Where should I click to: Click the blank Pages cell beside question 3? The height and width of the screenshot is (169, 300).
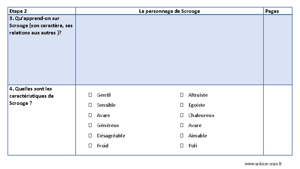[277, 49]
